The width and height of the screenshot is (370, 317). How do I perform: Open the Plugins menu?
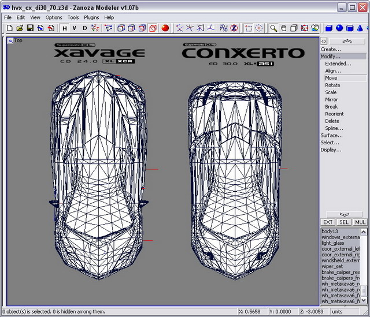pos(91,17)
